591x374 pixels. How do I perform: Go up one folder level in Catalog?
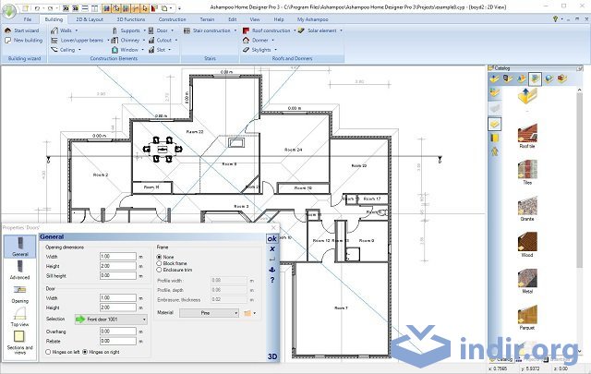[x=527, y=97]
